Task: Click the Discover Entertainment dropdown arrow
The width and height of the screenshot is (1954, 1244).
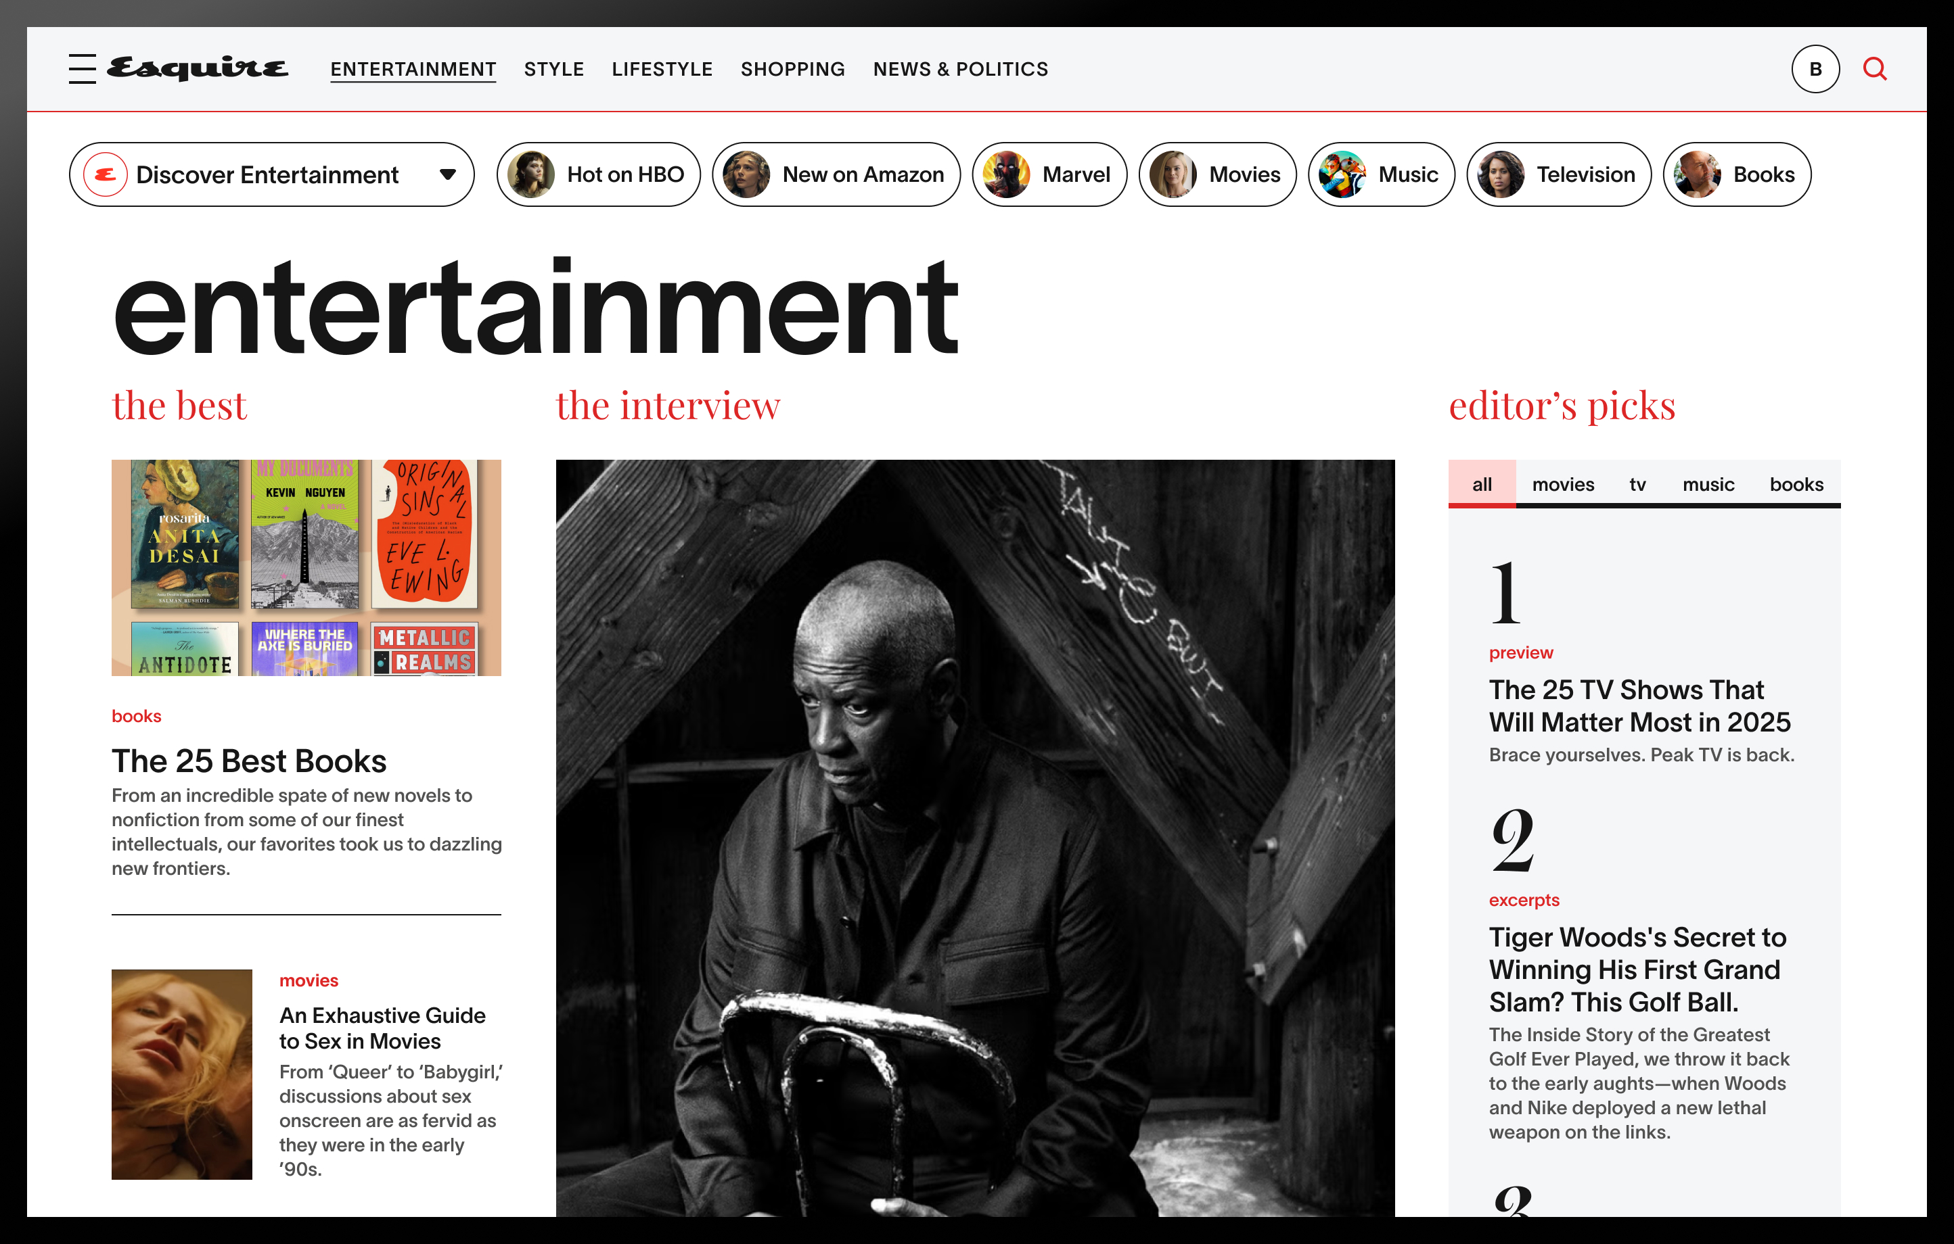Action: [447, 174]
